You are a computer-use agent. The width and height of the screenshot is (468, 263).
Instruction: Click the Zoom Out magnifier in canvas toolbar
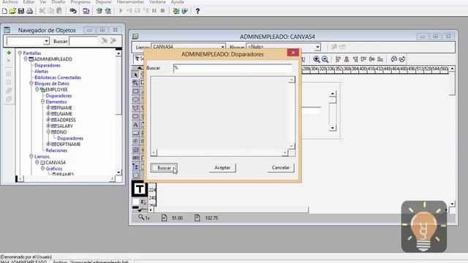coord(325,59)
